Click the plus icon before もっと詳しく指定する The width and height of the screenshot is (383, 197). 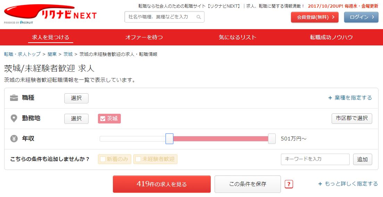coord(320,184)
